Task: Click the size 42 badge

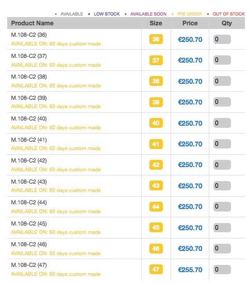Action: pyautogui.click(x=156, y=165)
